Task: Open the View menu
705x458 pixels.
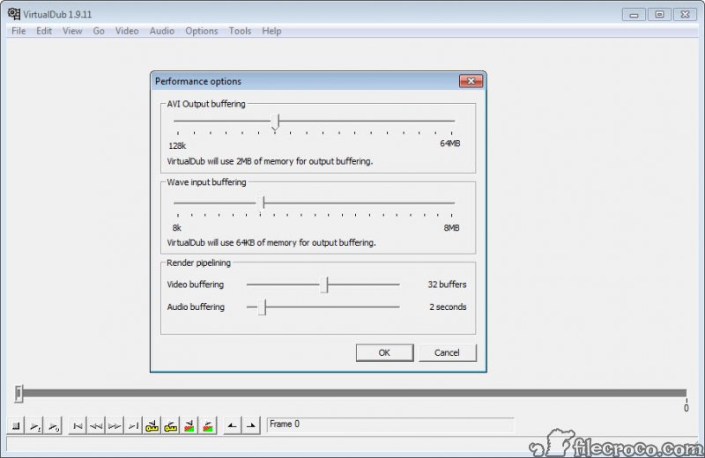Action: click(x=72, y=31)
